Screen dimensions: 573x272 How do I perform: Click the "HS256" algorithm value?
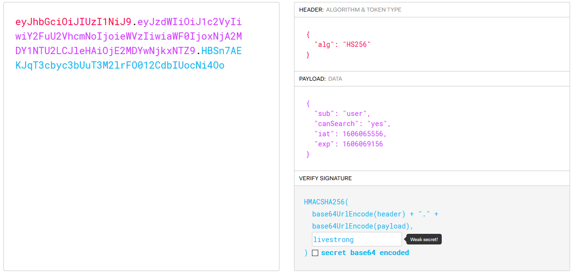pyautogui.click(x=356, y=44)
